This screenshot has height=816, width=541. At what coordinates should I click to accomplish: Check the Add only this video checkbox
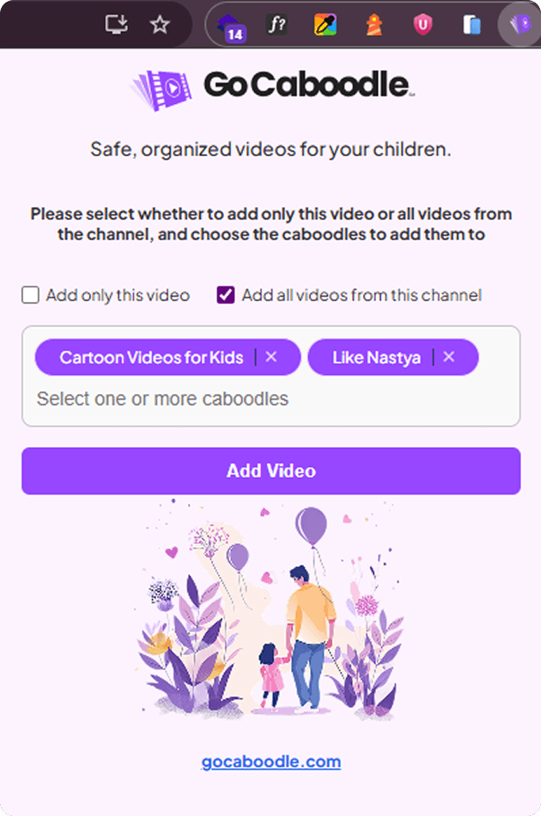31,295
